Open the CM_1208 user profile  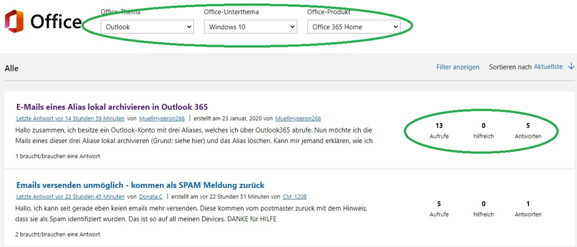[295, 196]
